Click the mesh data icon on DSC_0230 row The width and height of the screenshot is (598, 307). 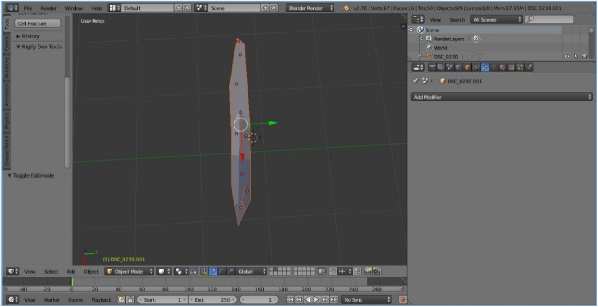pyautogui.click(x=479, y=56)
